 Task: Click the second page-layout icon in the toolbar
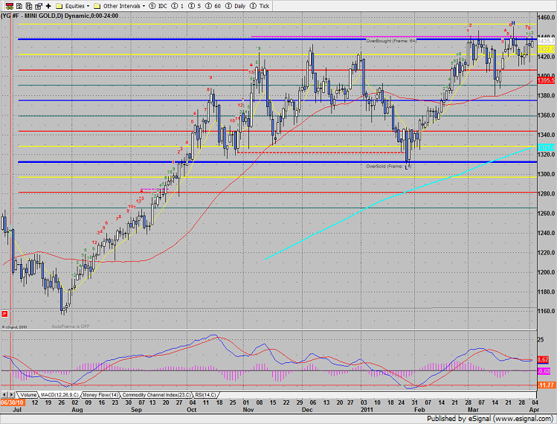tap(29, 6)
